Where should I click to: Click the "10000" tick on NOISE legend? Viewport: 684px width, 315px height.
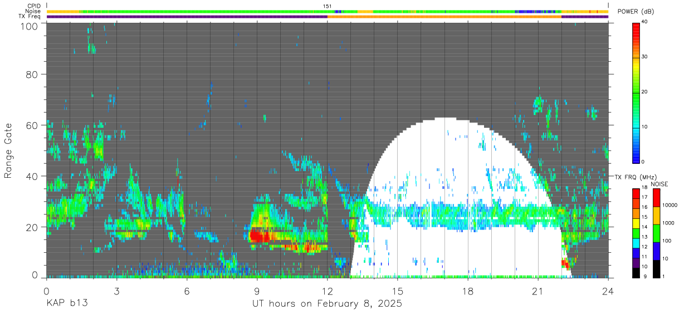click(670, 205)
